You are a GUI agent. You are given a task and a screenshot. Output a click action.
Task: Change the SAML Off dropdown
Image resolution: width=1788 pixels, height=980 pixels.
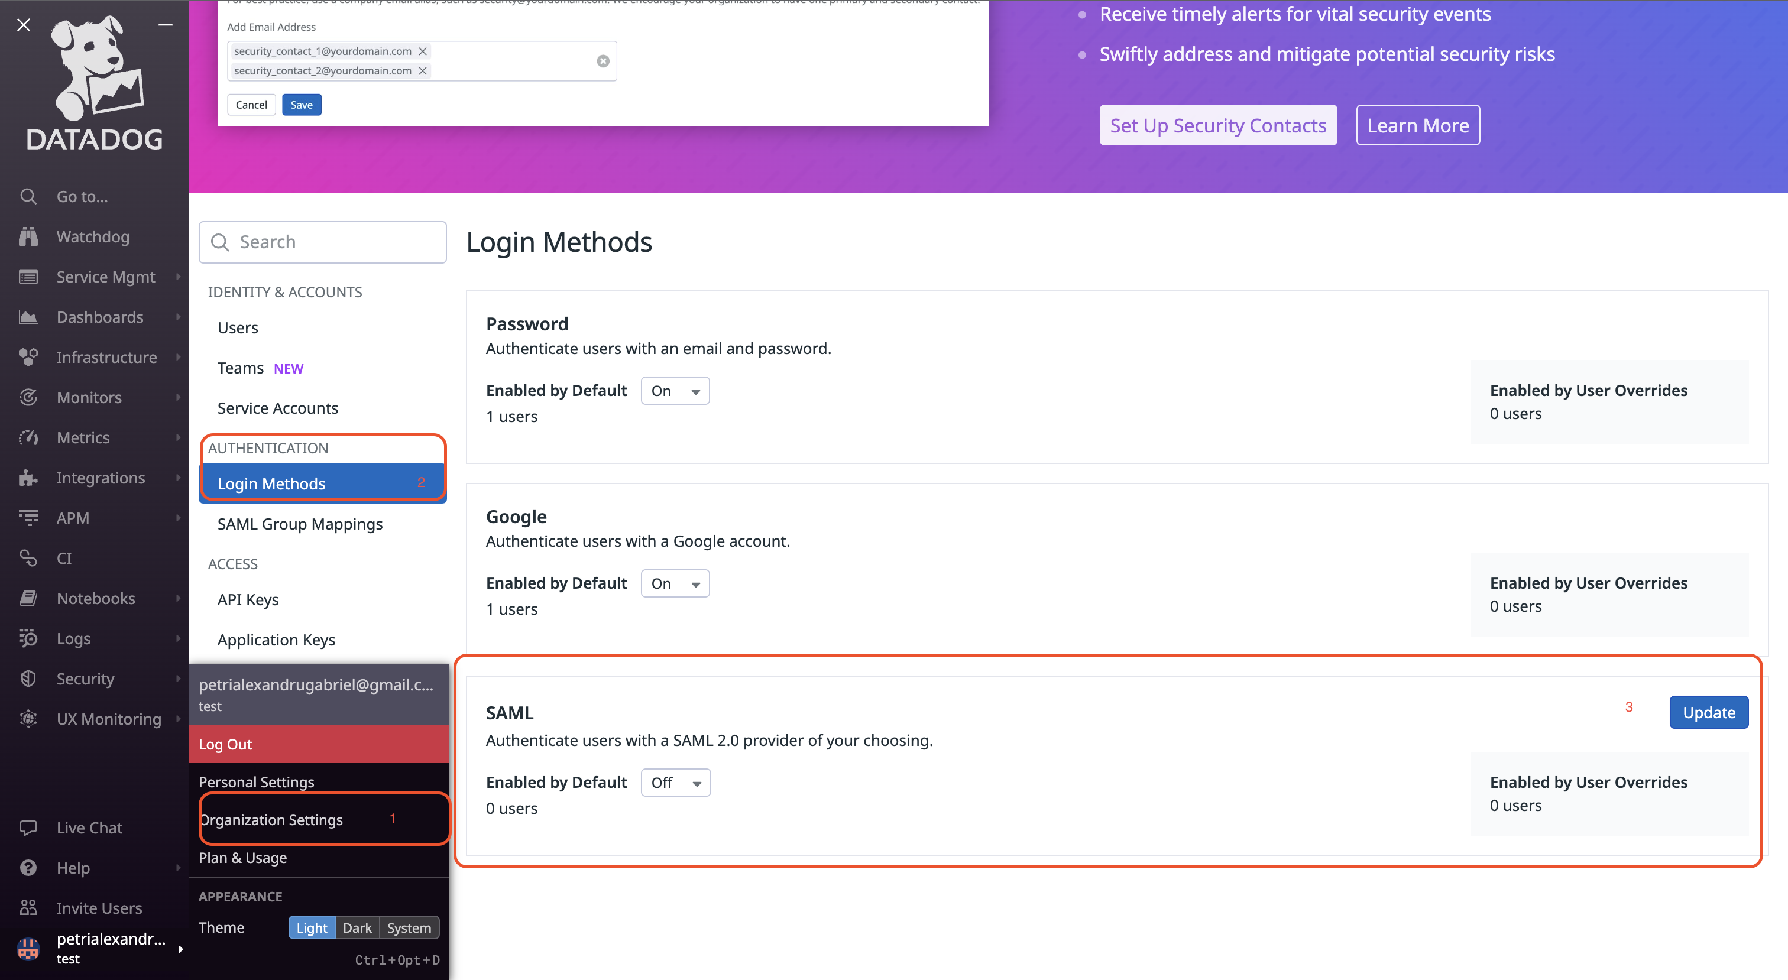pyautogui.click(x=675, y=781)
